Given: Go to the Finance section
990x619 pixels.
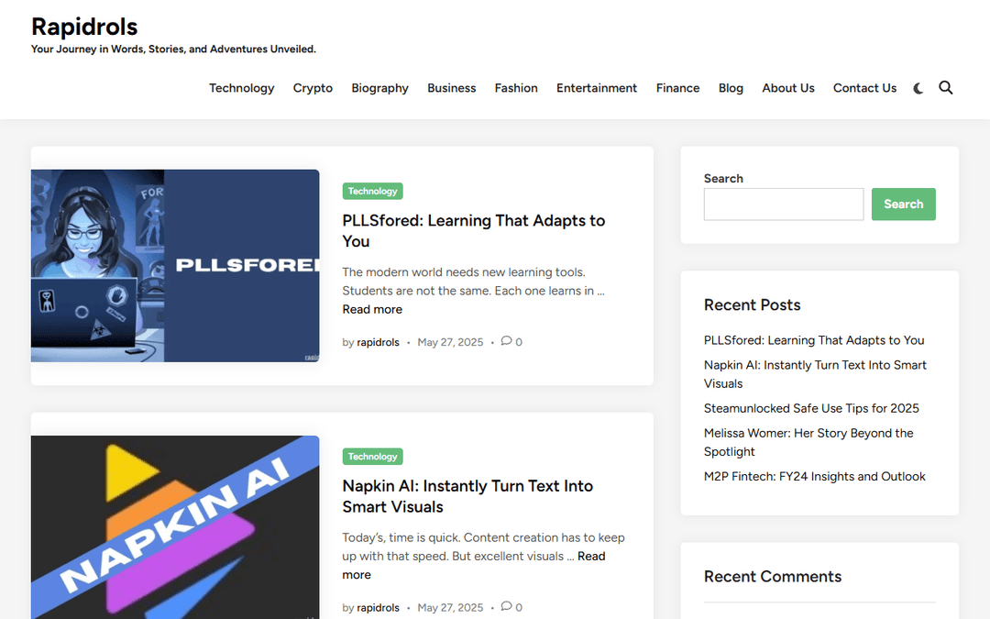Looking at the screenshot, I should (677, 88).
